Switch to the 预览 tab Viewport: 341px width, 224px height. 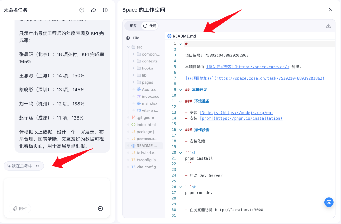[133, 26]
